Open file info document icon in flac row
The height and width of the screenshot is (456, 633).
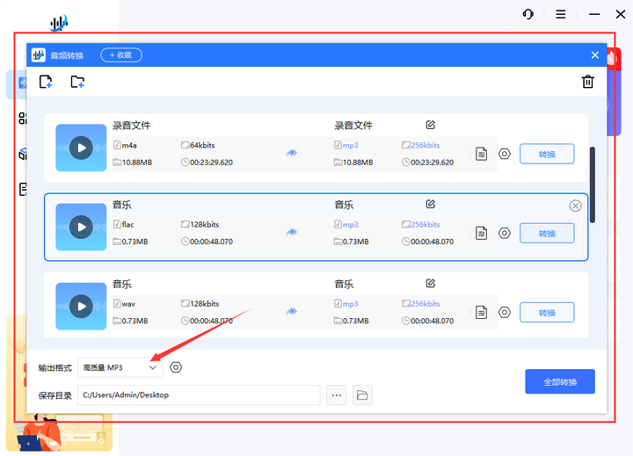481,233
